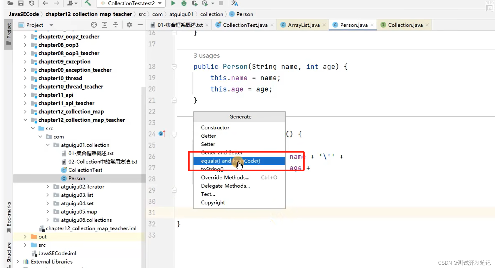Click the Collapse All icon in Project panel
This screenshot has width=495, height=268.
[116, 25]
